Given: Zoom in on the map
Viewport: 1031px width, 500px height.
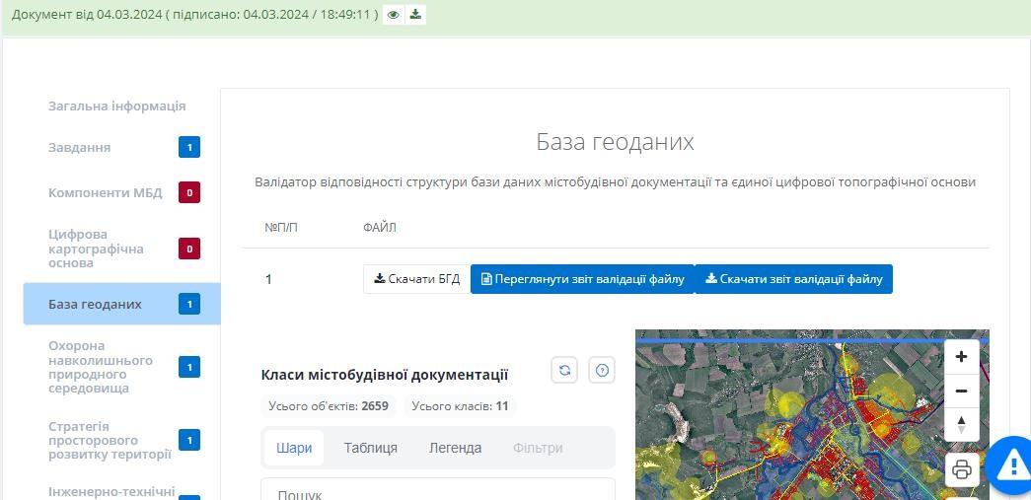Looking at the screenshot, I should [961, 357].
